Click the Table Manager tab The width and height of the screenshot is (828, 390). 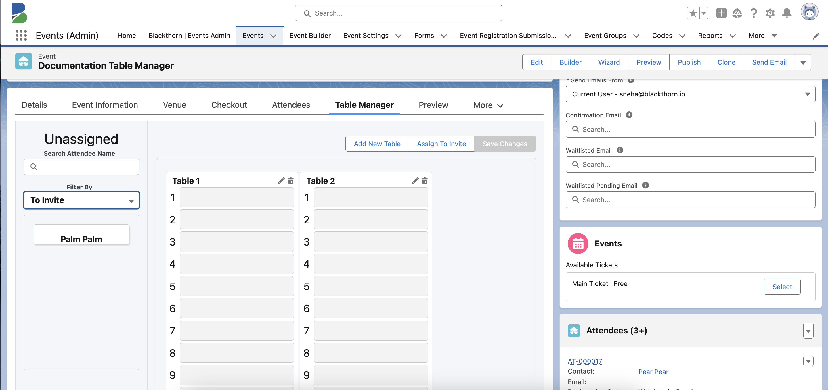364,104
